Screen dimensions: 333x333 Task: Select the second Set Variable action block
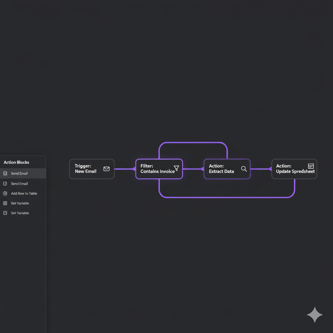(20, 213)
